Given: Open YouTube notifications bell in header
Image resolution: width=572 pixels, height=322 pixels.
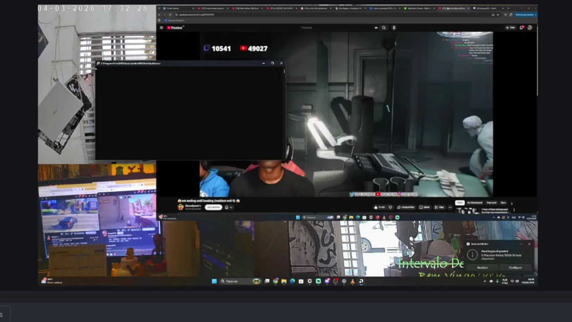Looking at the screenshot, I should [522, 28].
